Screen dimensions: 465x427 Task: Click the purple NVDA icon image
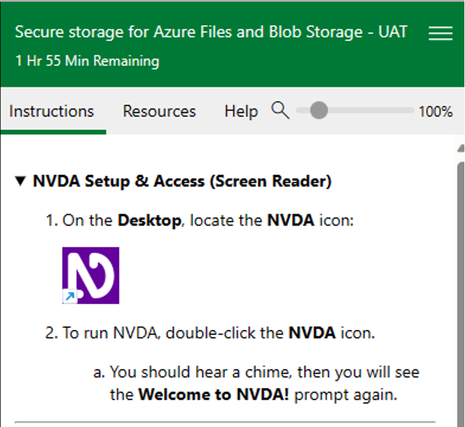91,275
